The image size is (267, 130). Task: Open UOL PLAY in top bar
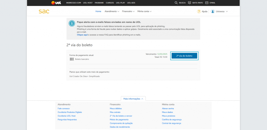pos(120,3)
